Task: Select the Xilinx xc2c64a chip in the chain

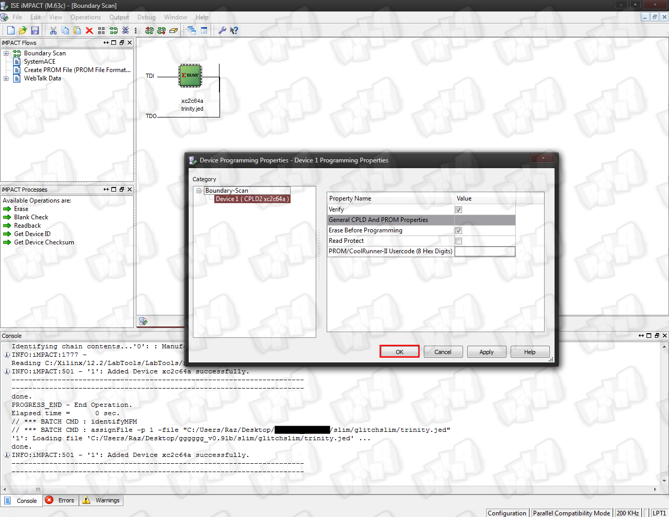Action: click(190, 76)
